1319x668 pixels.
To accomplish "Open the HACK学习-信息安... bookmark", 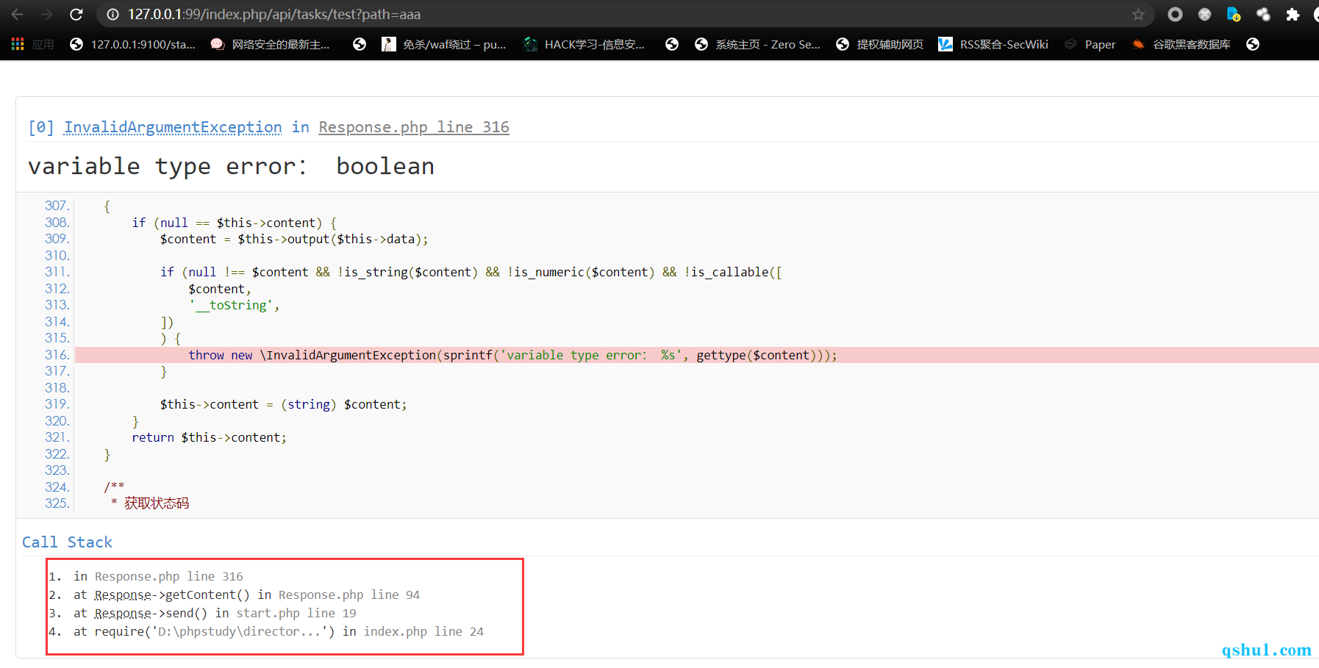I will pos(584,44).
